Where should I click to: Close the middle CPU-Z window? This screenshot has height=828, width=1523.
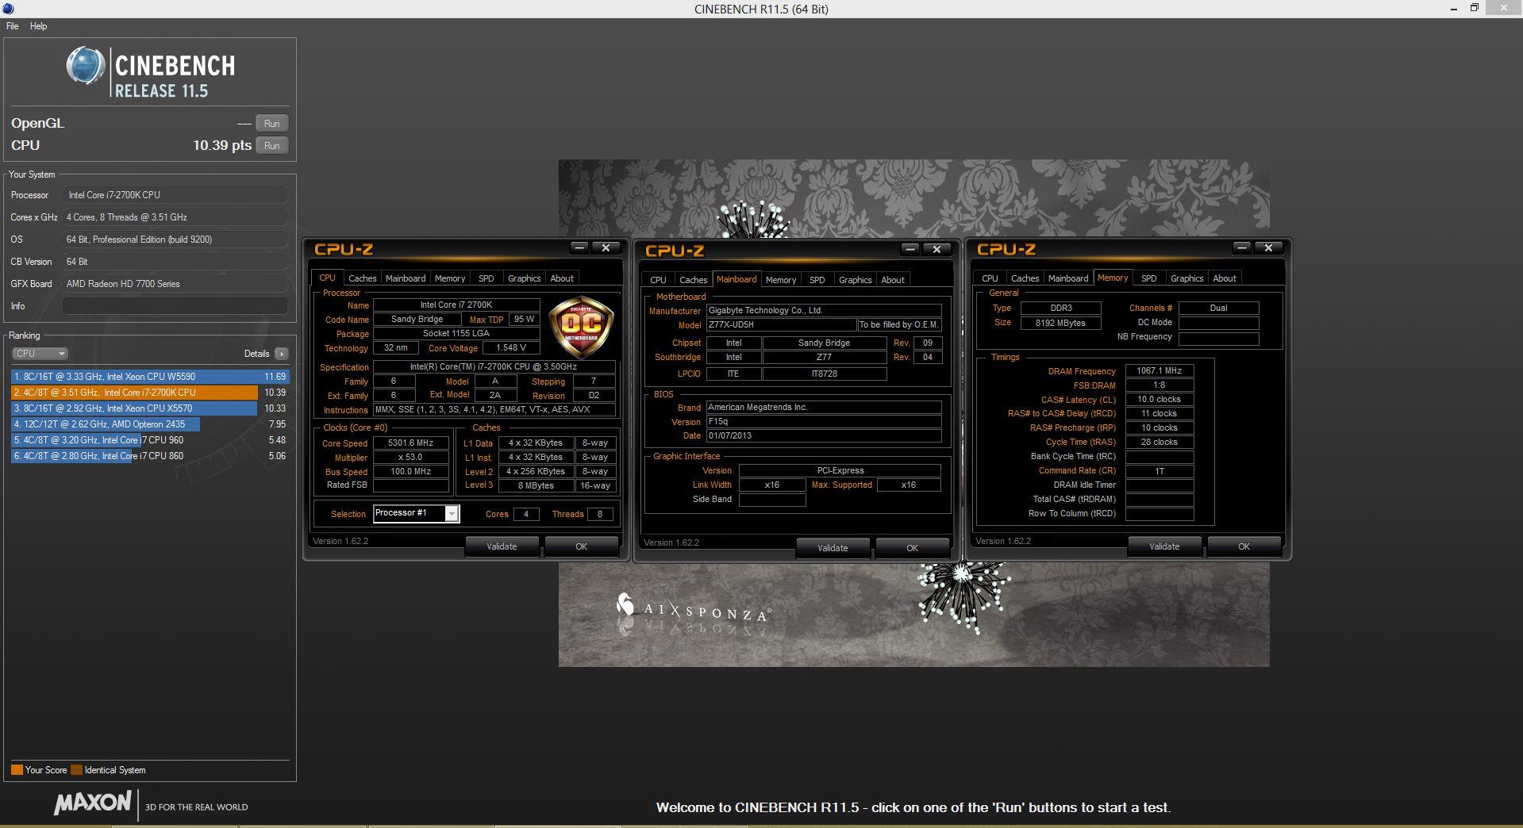(x=936, y=249)
